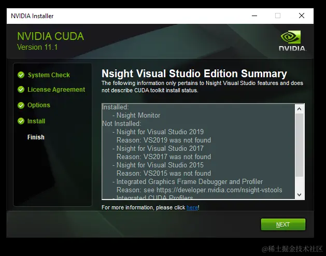Select the Options step label
Image resolution: width=326 pixels, height=256 pixels.
[x=39, y=105]
